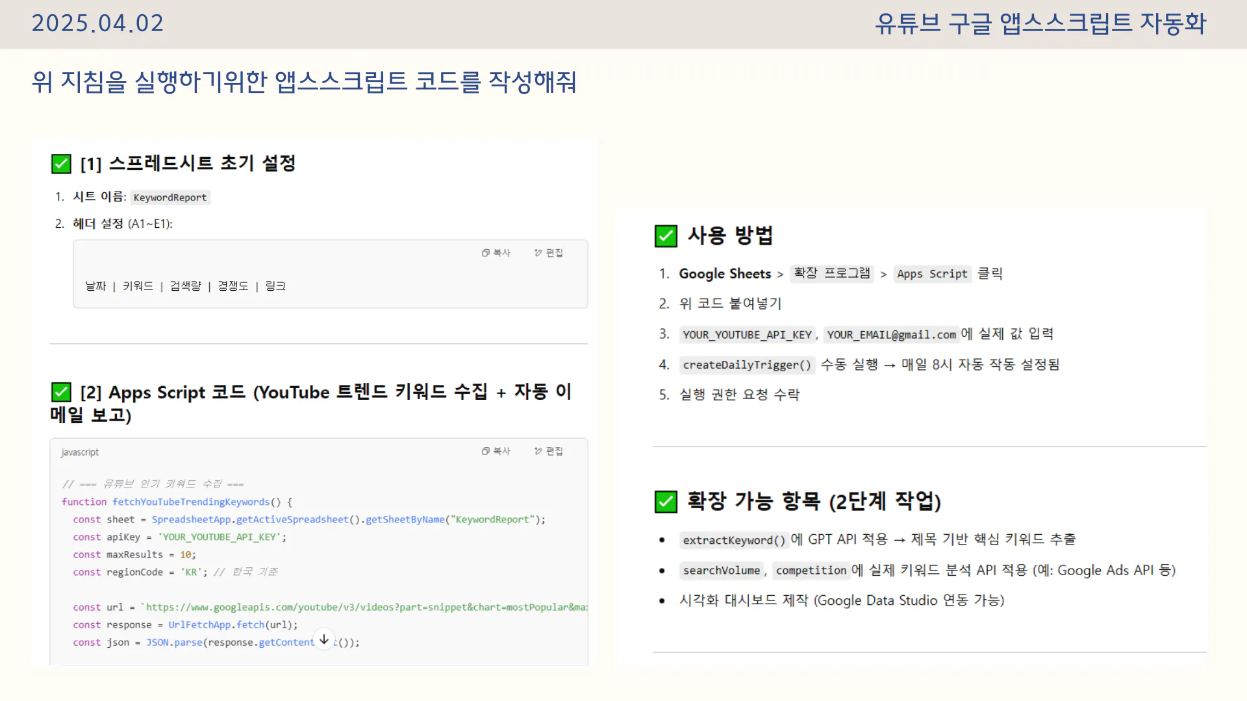
Task: Click the Google Sheets bold text in step 1
Action: 725,274
